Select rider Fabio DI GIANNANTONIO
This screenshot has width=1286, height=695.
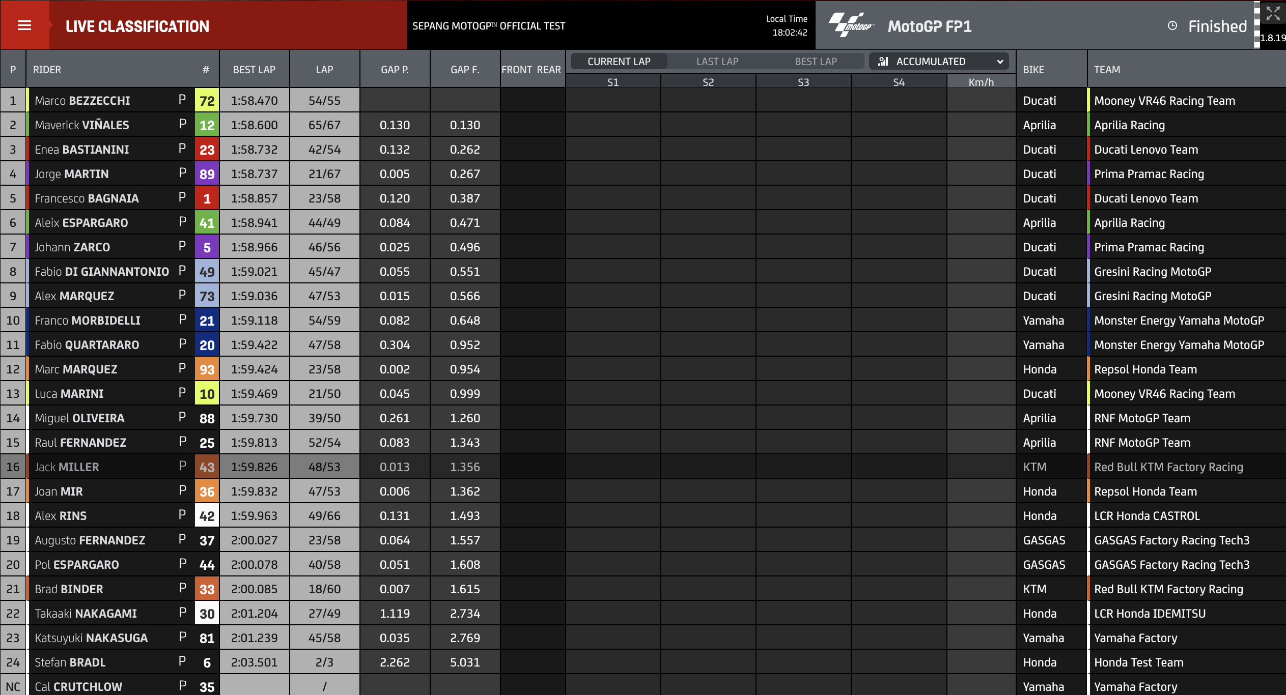(102, 272)
